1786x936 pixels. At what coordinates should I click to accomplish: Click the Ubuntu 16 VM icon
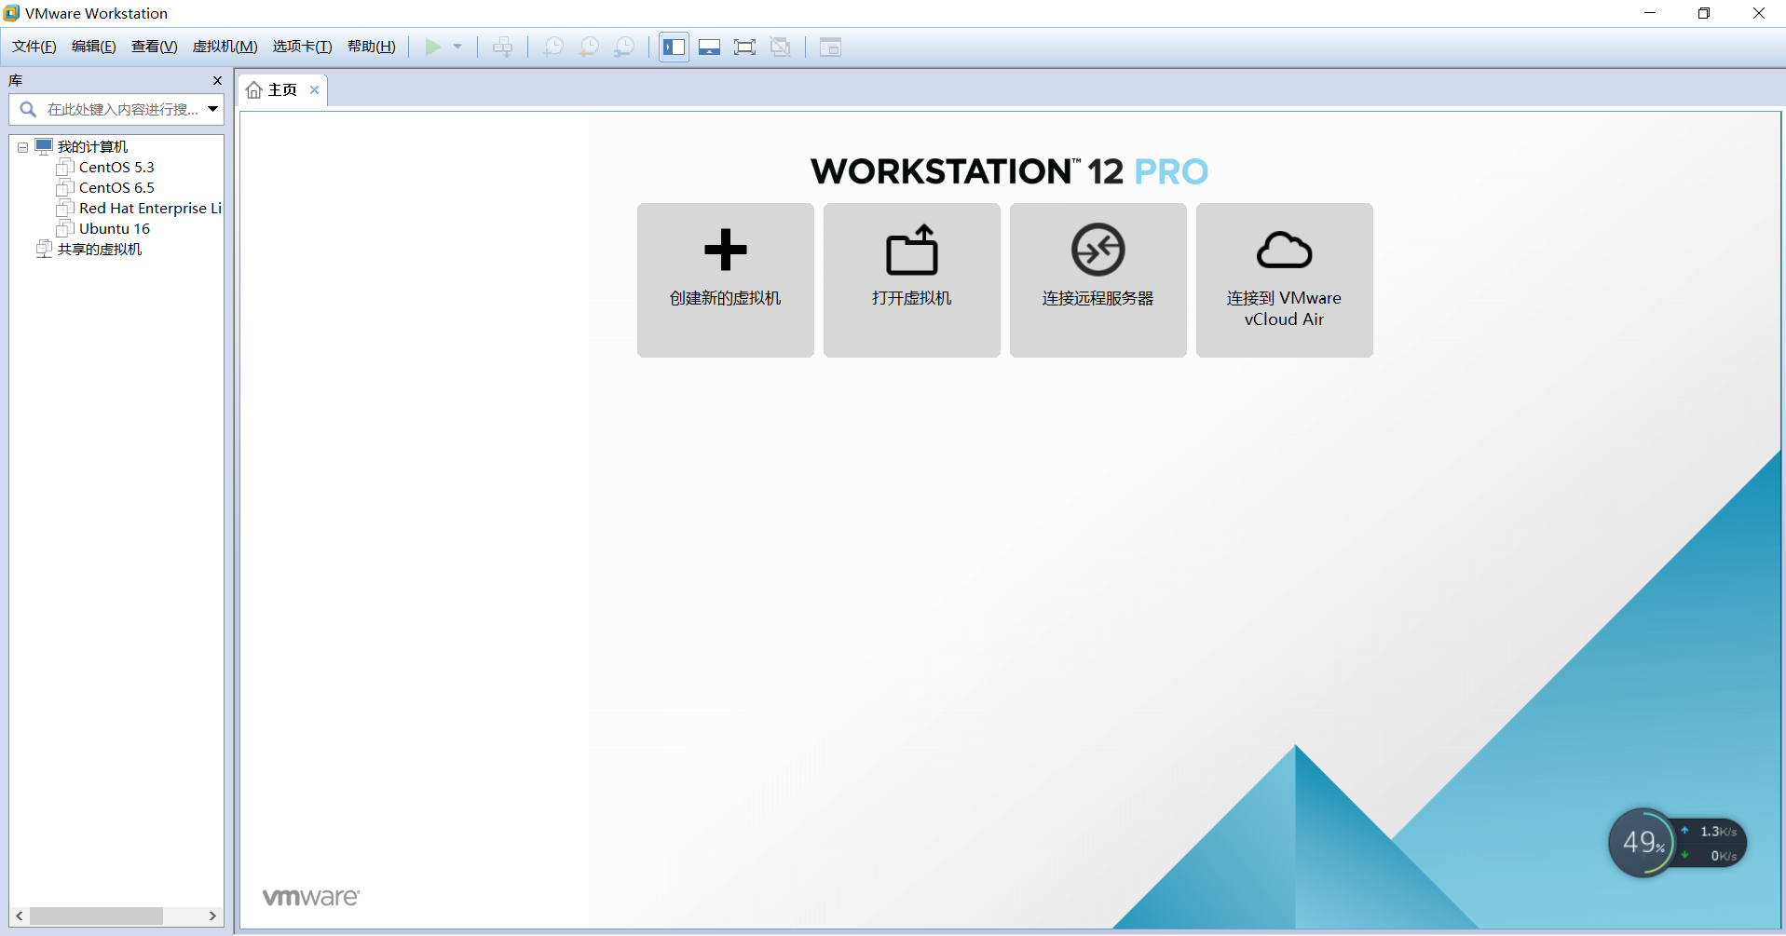(65, 228)
